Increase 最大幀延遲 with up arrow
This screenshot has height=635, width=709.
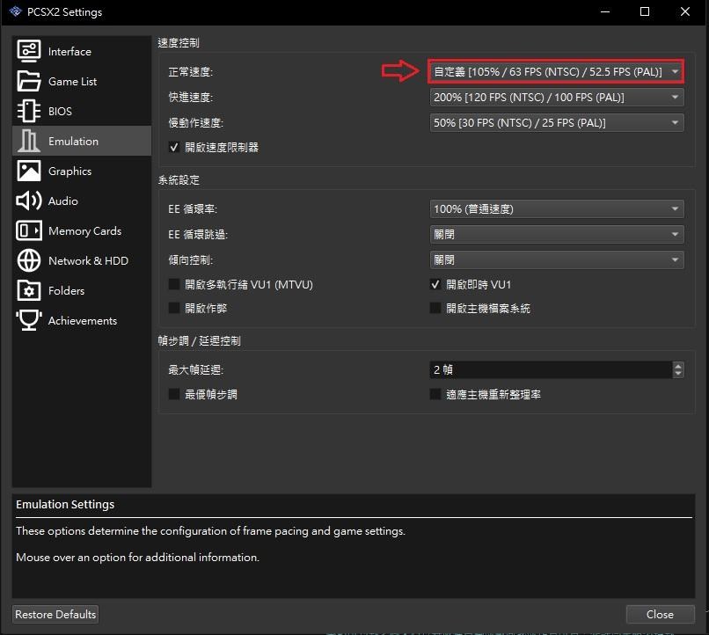(677, 366)
